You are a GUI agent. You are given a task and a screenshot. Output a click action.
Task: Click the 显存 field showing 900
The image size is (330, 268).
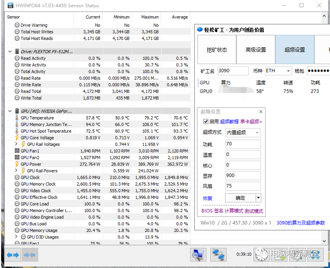tap(243, 175)
